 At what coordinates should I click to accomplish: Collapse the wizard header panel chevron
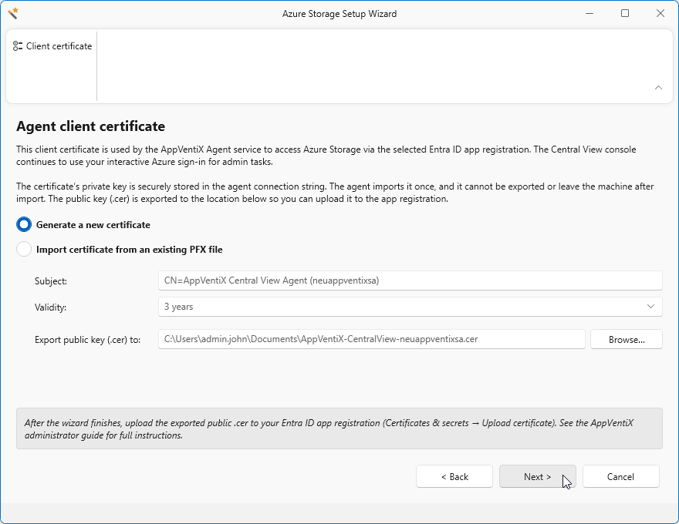pyautogui.click(x=658, y=87)
